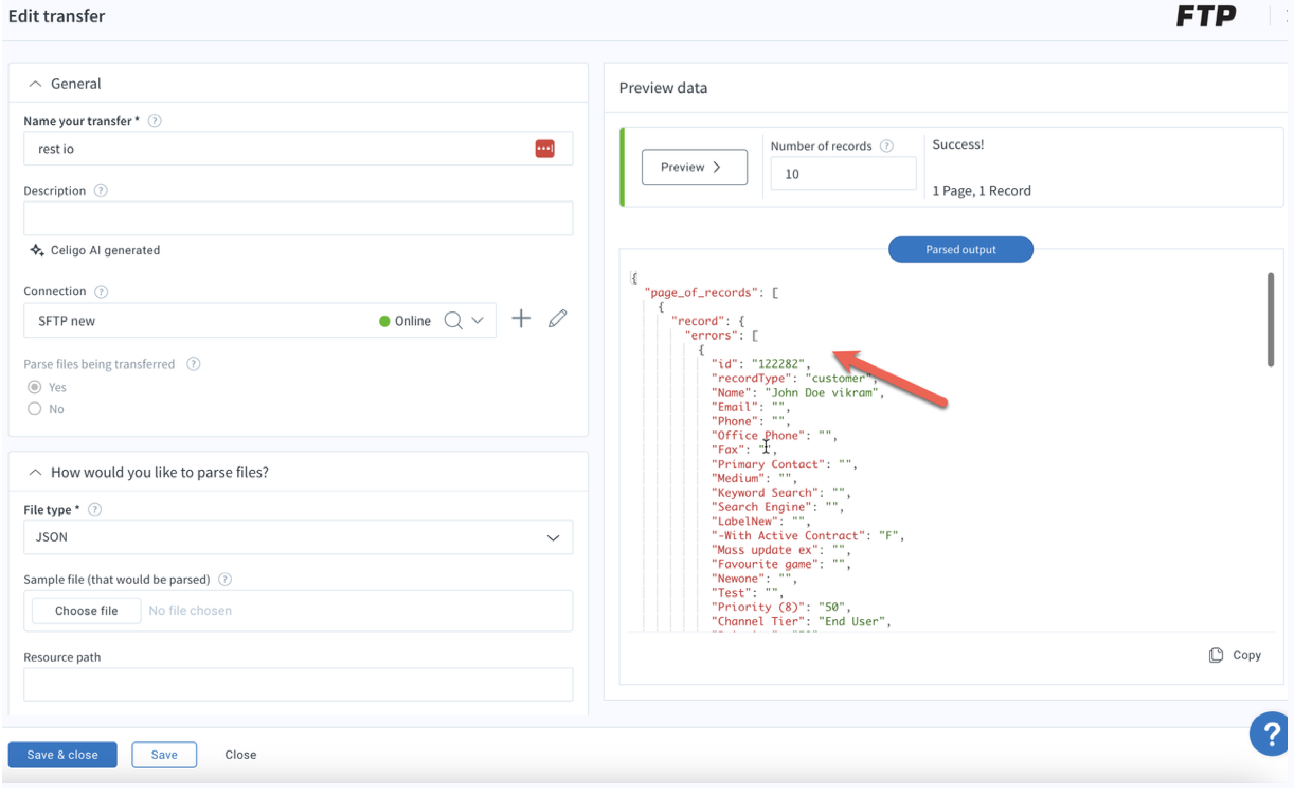Click the Description help icon
Image resolution: width=1294 pixels, height=788 pixels.
[x=101, y=190]
